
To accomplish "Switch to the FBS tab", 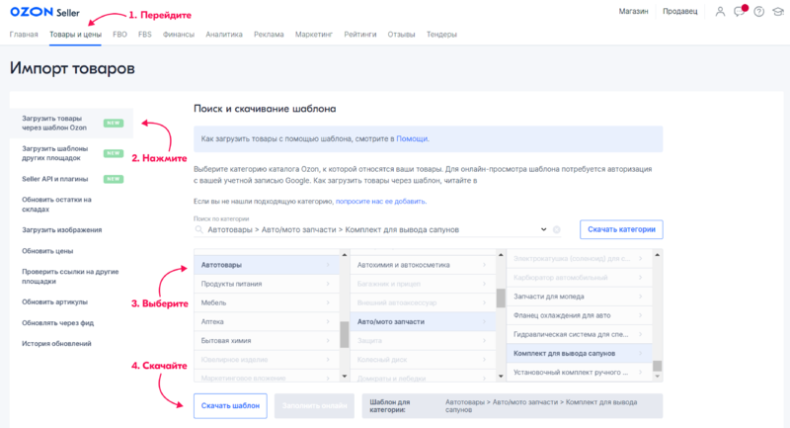I will click(144, 35).
